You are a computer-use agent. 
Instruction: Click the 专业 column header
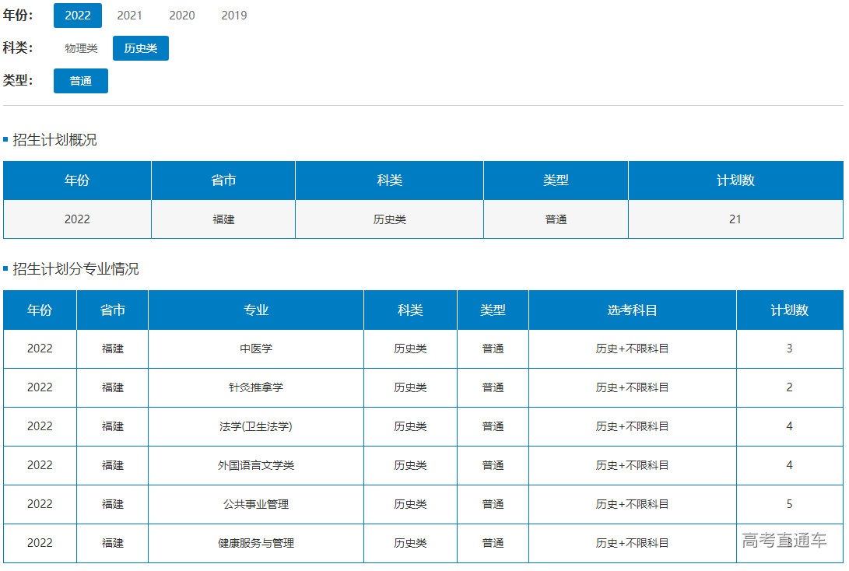256,310
